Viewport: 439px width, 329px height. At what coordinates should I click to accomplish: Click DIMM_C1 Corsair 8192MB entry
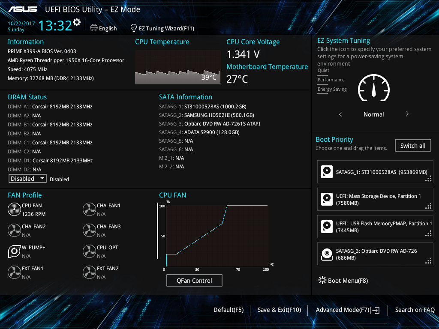tap(50, 142)
